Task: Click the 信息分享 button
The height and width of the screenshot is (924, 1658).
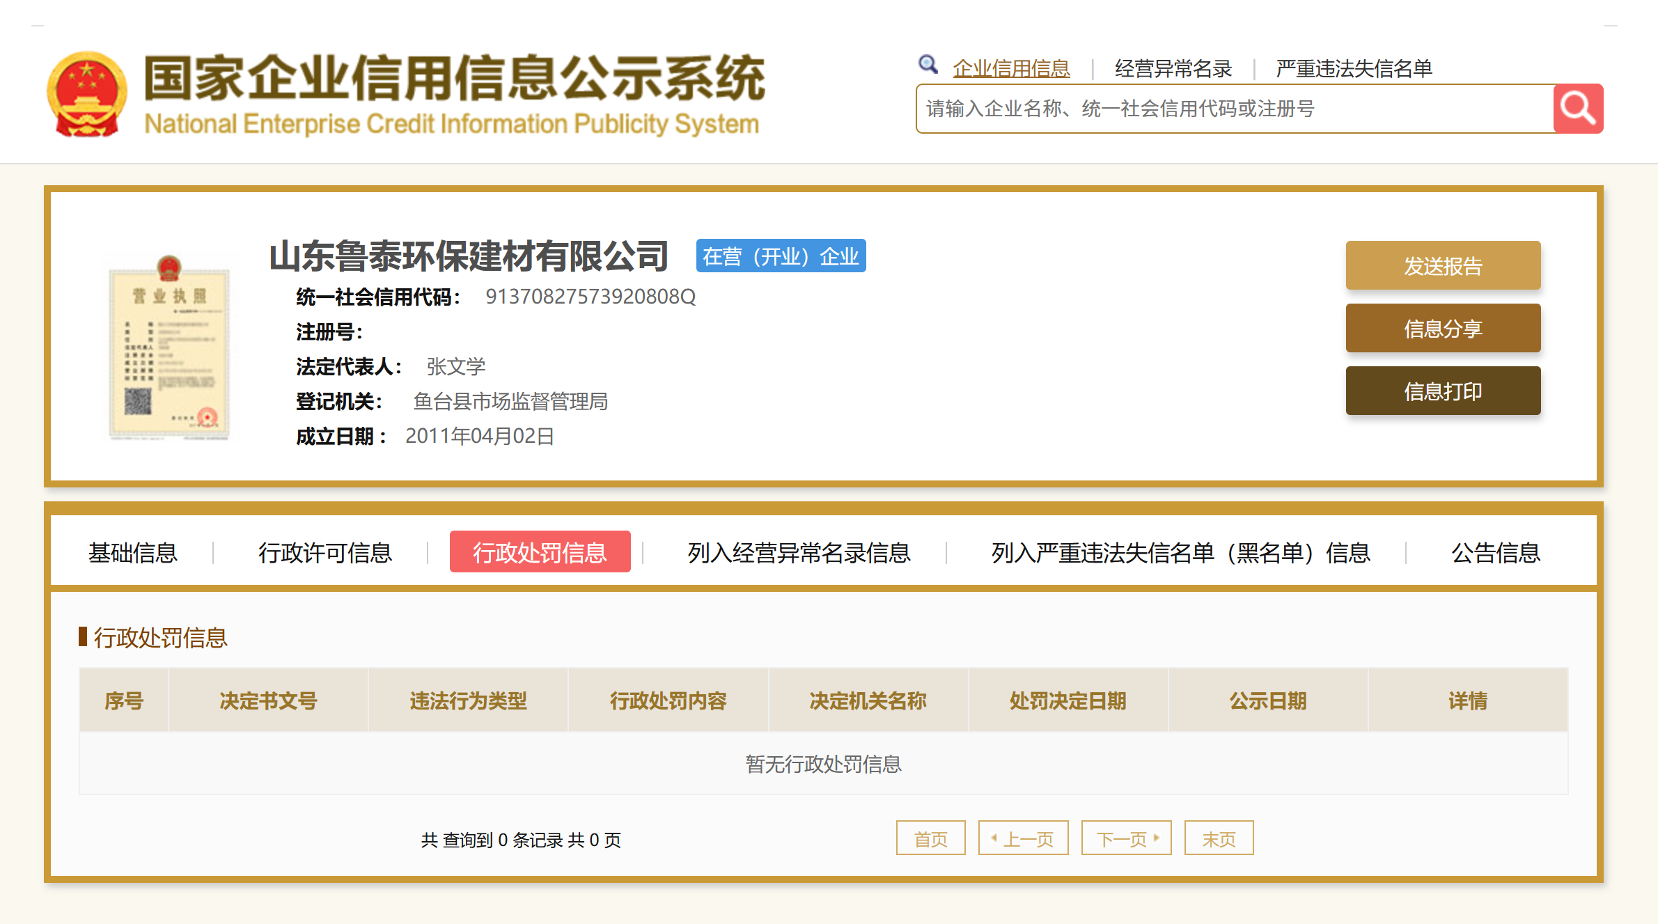Action: [x=1443, y=328]
